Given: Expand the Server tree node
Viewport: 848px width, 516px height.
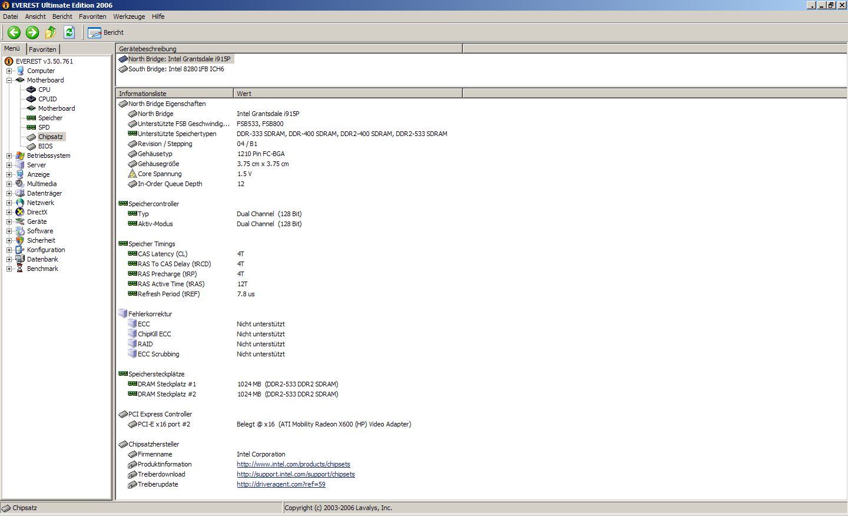Looking at the screenshot, I should click(9, 165).
